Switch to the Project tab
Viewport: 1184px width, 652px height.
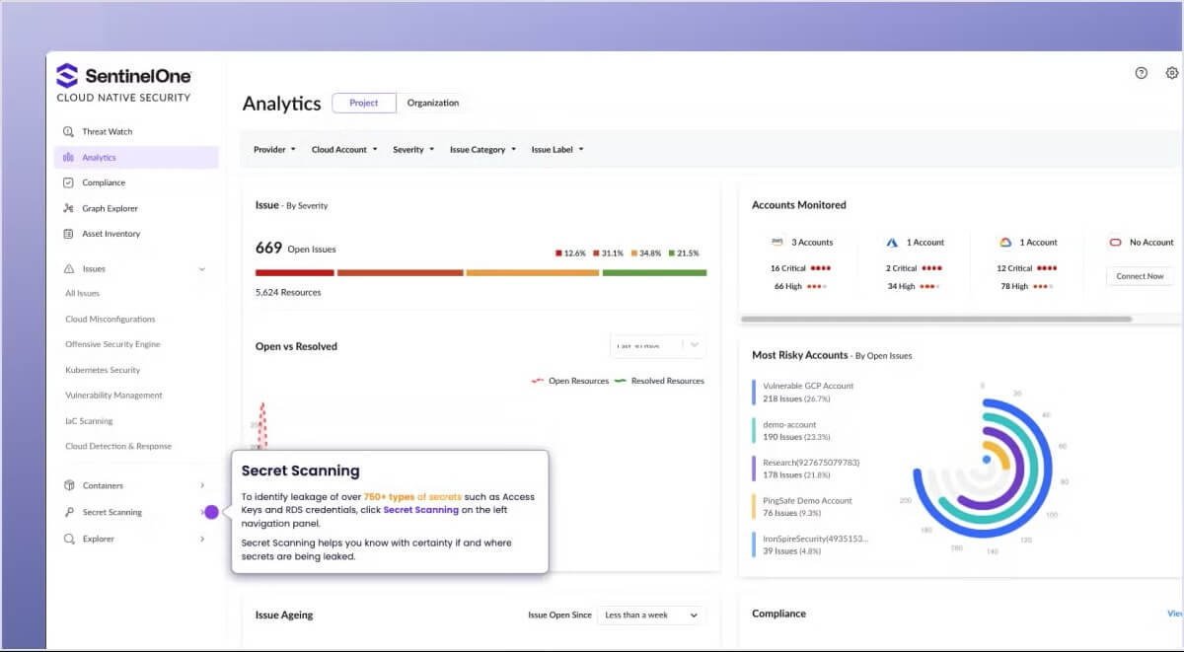pos(364,103)
